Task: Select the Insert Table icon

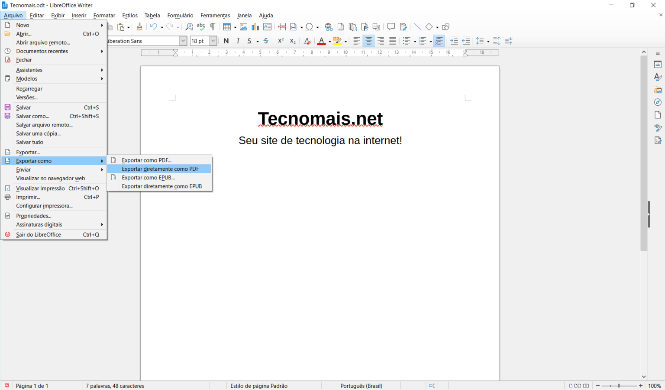Action: pos(227,27)
